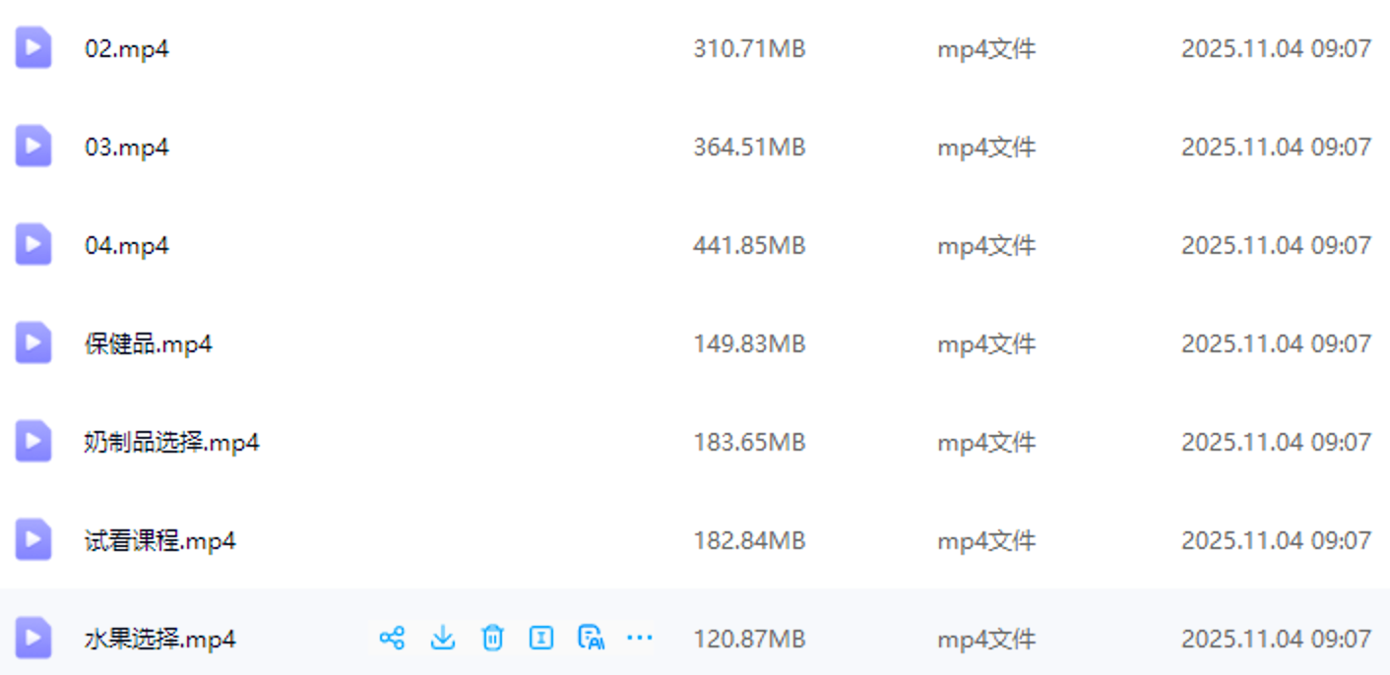
Task: Rename 水果选择.mp4 with the rename icon
Action: point(540,638)
